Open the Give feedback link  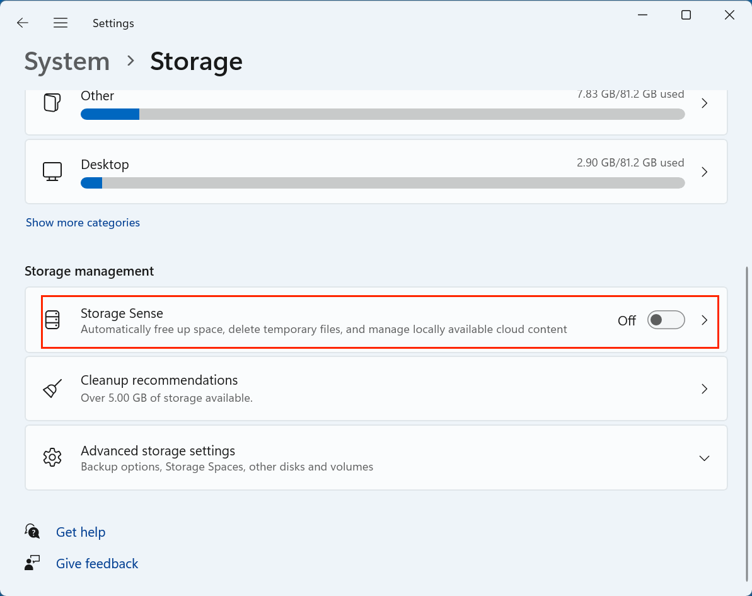[97, 563]
